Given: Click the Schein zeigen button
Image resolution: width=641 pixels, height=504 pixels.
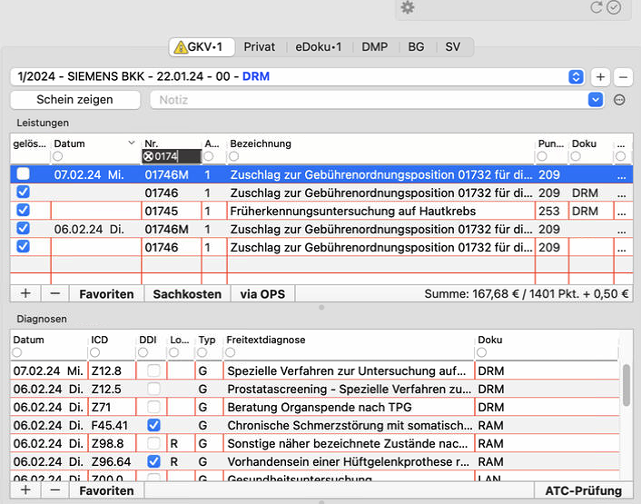Looking at the screenshot, I should [74, 100].
